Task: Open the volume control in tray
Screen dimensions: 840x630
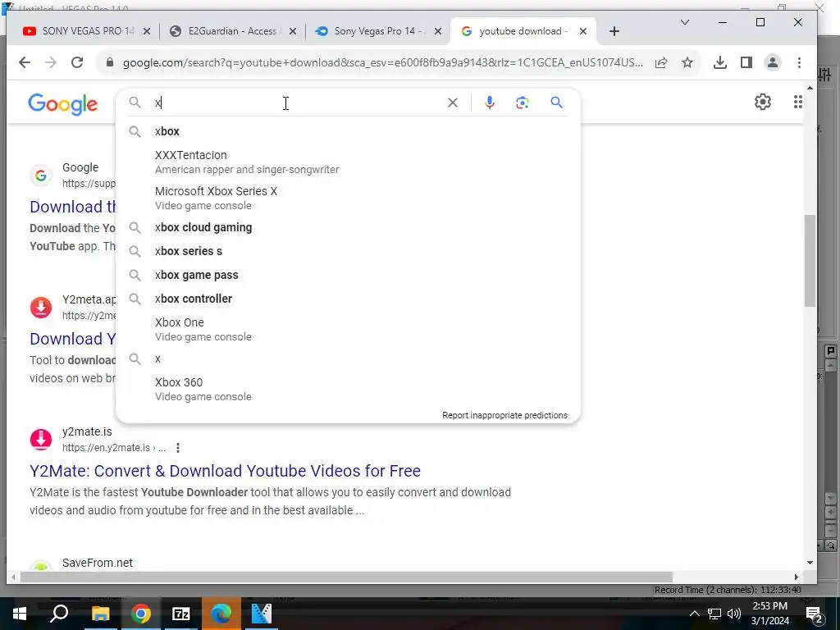Action: point(734,614)
